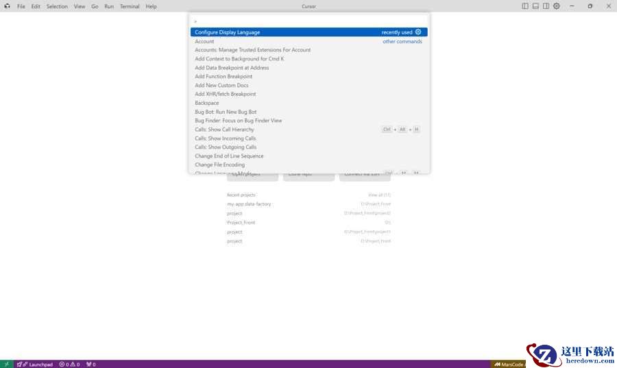Open the View menu
The height and width of the screenshot is (368, 617).
[x=80, y=6]
